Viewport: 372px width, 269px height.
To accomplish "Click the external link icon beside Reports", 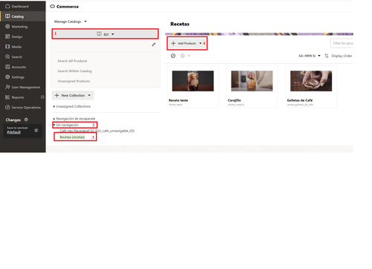I will 42,97.
